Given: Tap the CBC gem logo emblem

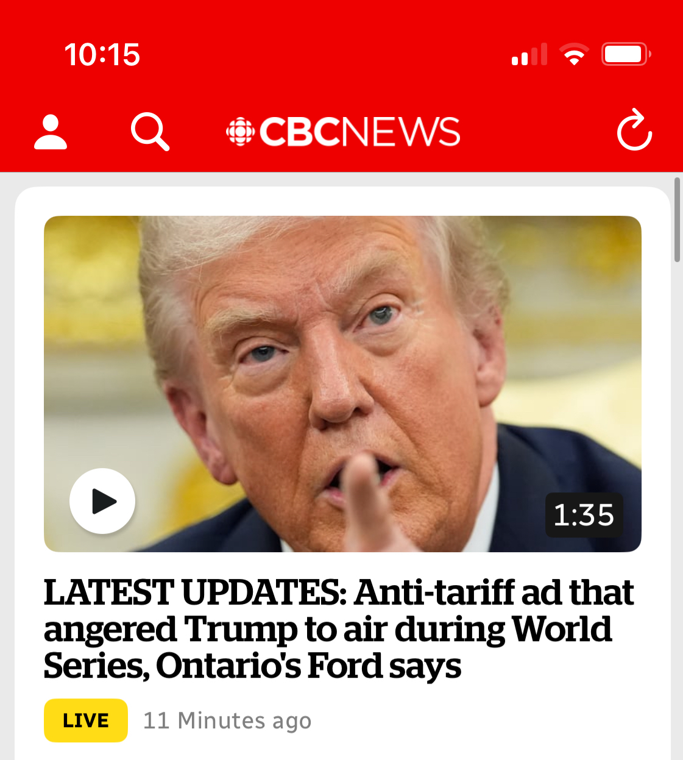Looking at the screenshot, I should (240, 132).
